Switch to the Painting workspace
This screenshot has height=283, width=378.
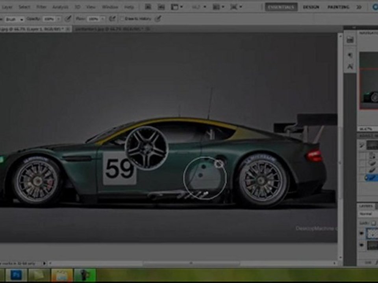click(x=338, y=7)
